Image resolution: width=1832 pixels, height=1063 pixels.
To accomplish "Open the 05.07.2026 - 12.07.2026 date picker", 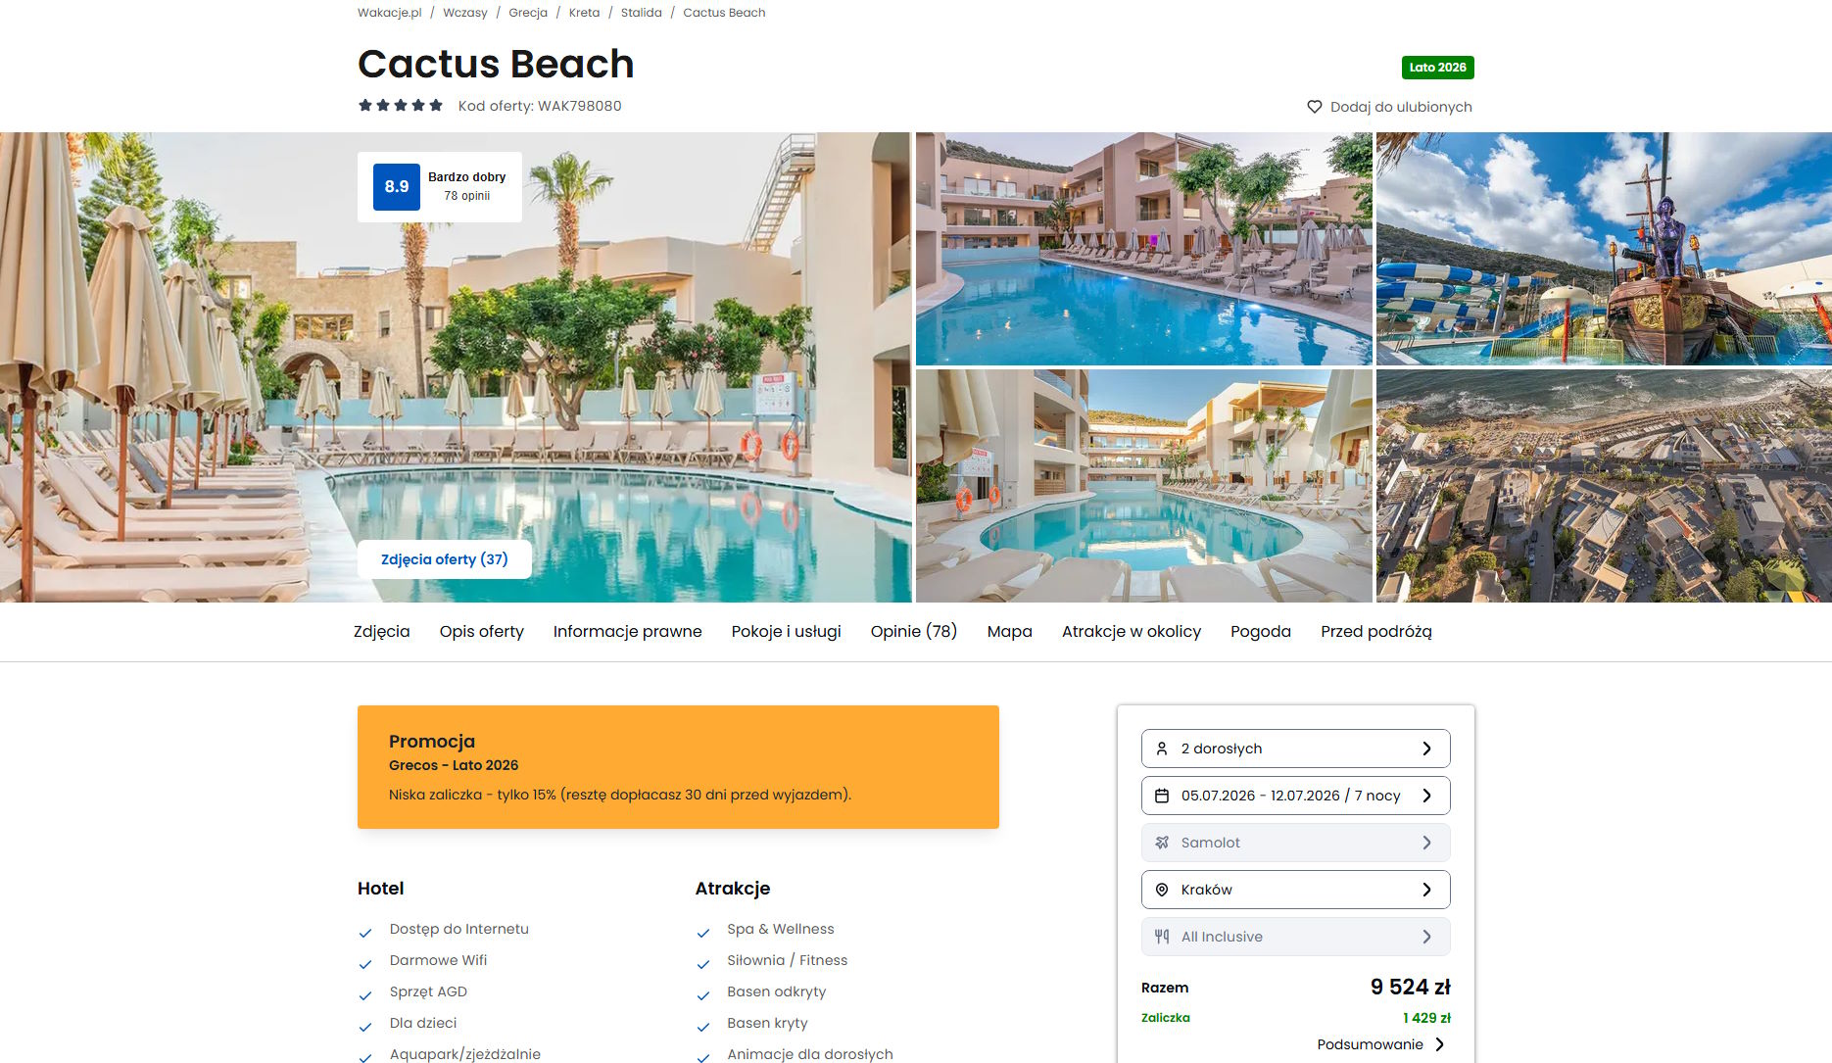I will [1295, 796].
